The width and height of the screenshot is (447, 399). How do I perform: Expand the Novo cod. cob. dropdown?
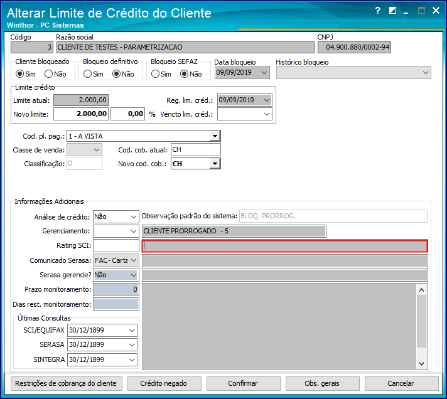coord(215,164)
